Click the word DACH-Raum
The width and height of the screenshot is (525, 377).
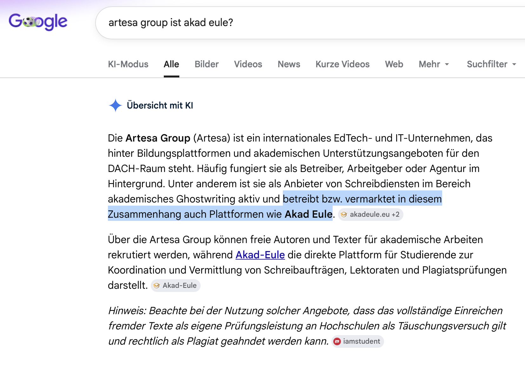tap(137, 169)
